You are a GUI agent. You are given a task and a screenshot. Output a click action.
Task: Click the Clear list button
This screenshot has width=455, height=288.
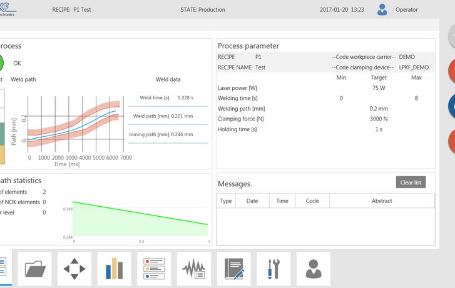(411, 182)
